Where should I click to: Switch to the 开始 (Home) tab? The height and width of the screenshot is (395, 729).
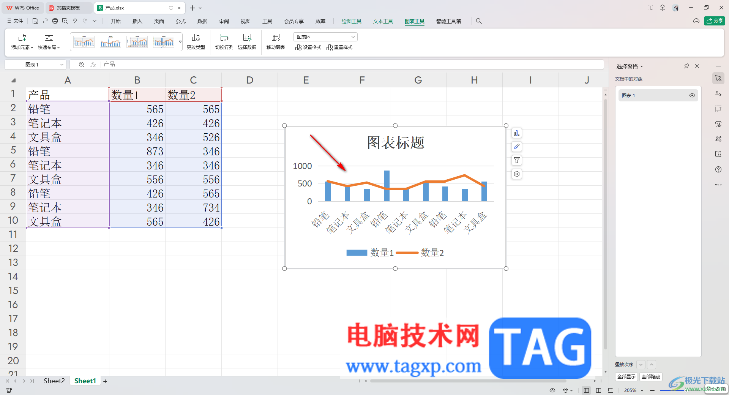(116, 21)
